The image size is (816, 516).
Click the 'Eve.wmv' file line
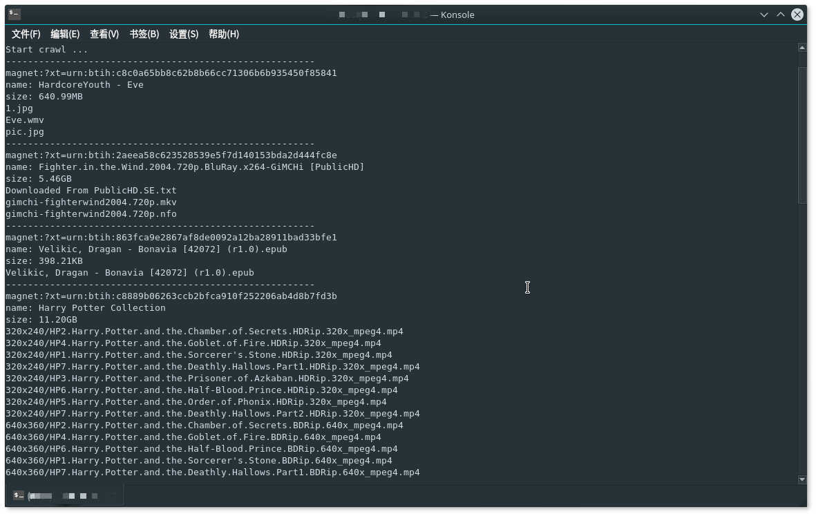25,120
